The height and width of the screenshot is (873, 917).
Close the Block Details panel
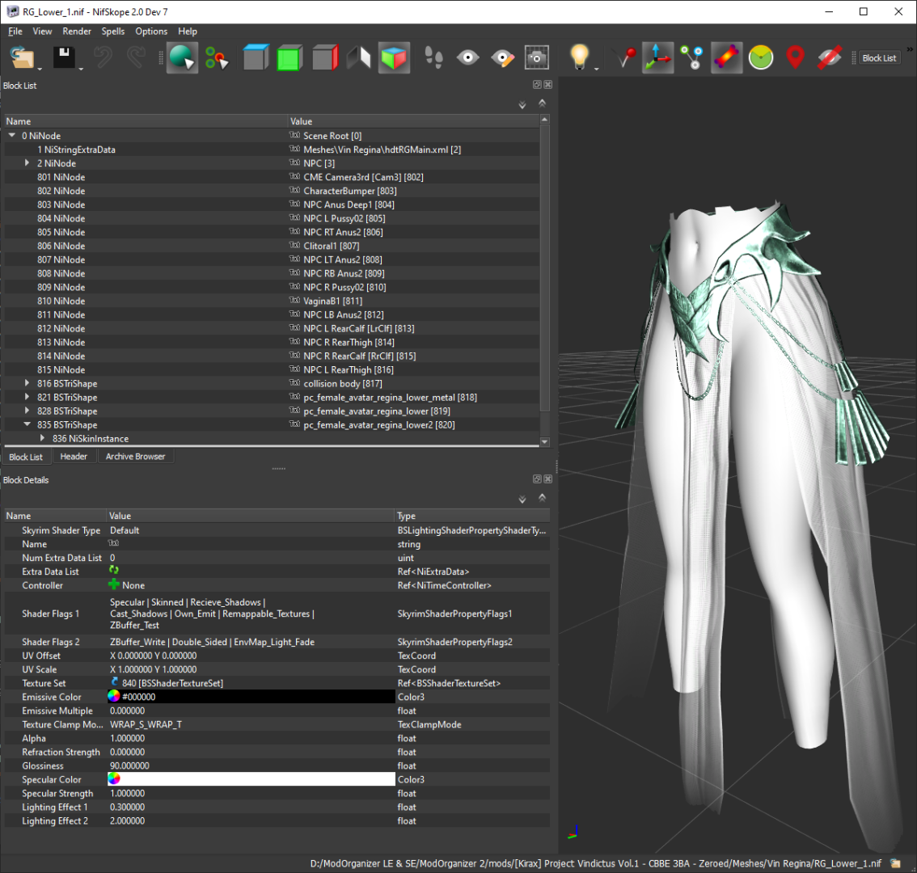[x=548, y=479]
